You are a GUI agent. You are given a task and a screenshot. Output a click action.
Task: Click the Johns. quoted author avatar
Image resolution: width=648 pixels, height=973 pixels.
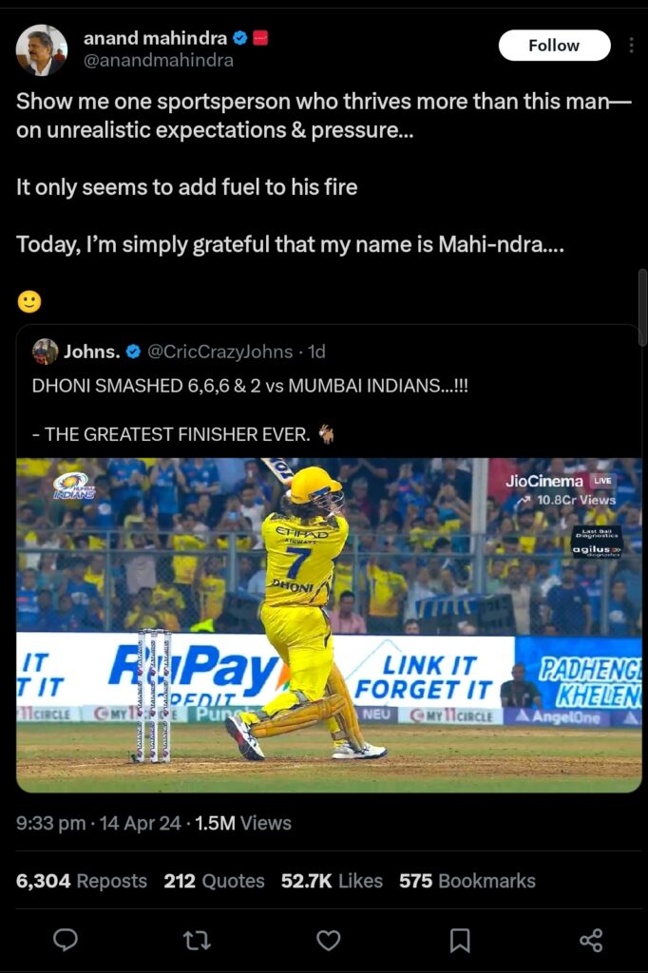[45, 352]
